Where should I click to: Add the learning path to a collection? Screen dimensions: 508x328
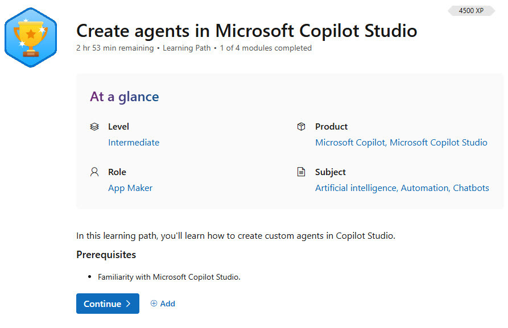coord(163,304)
